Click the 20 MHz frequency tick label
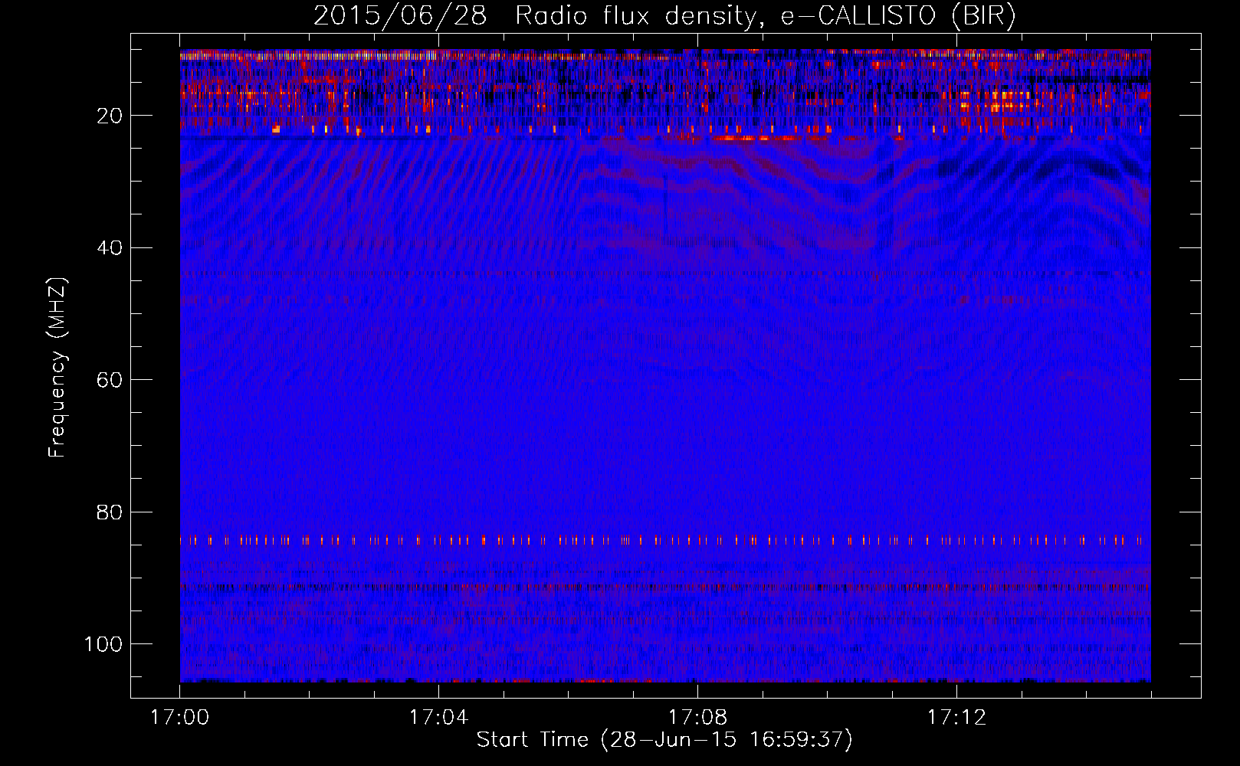The image size is (1240, 766). [x=110, y=116]
